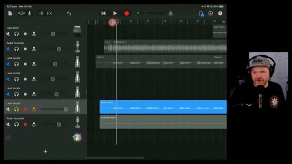Start recording with the red Record button
Screen dimensions: 292x164
(x=127, y=13)
